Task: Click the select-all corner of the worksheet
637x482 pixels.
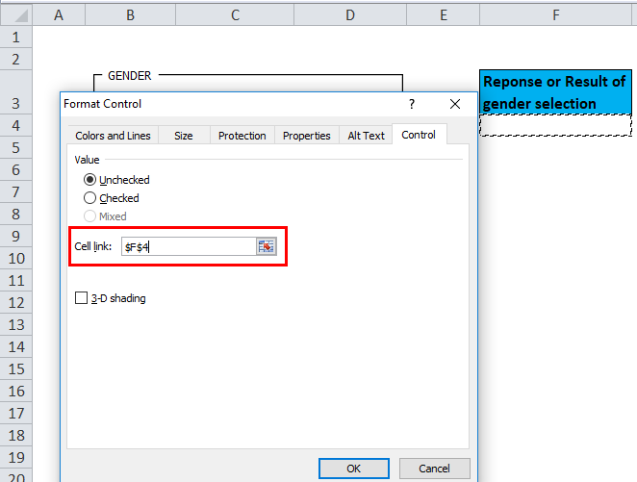Action: click(16, 15)
